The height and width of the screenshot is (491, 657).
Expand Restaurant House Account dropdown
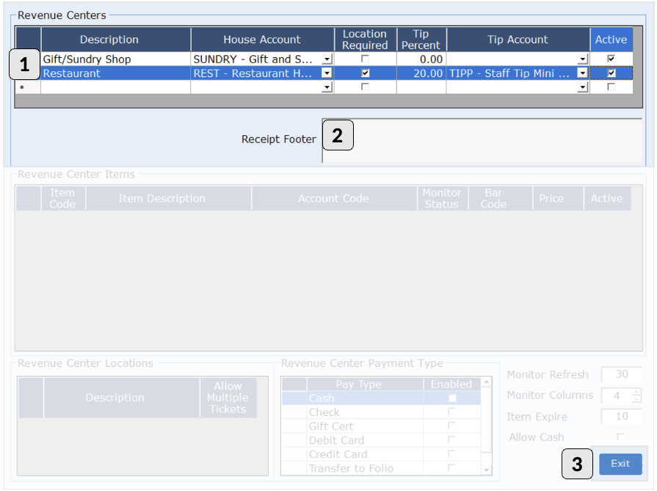coord(327,73)
